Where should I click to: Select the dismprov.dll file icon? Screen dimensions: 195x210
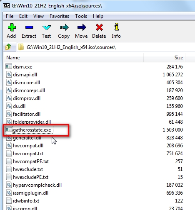click(9, 98)
